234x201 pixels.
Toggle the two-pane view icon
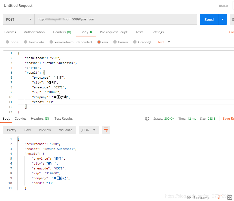(220, 198)
